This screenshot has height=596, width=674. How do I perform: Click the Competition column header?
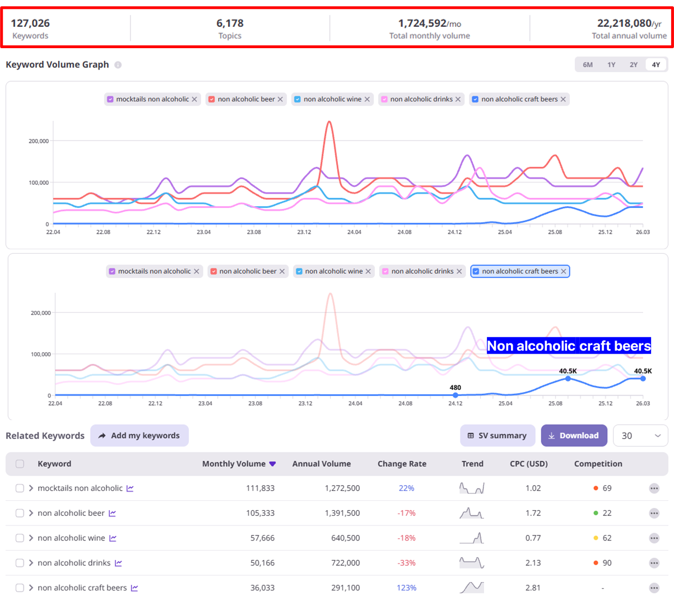click(598, 464)
